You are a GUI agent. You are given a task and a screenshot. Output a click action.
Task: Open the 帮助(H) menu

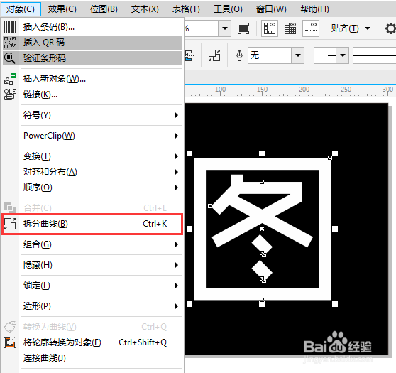[x=314, y=9]
